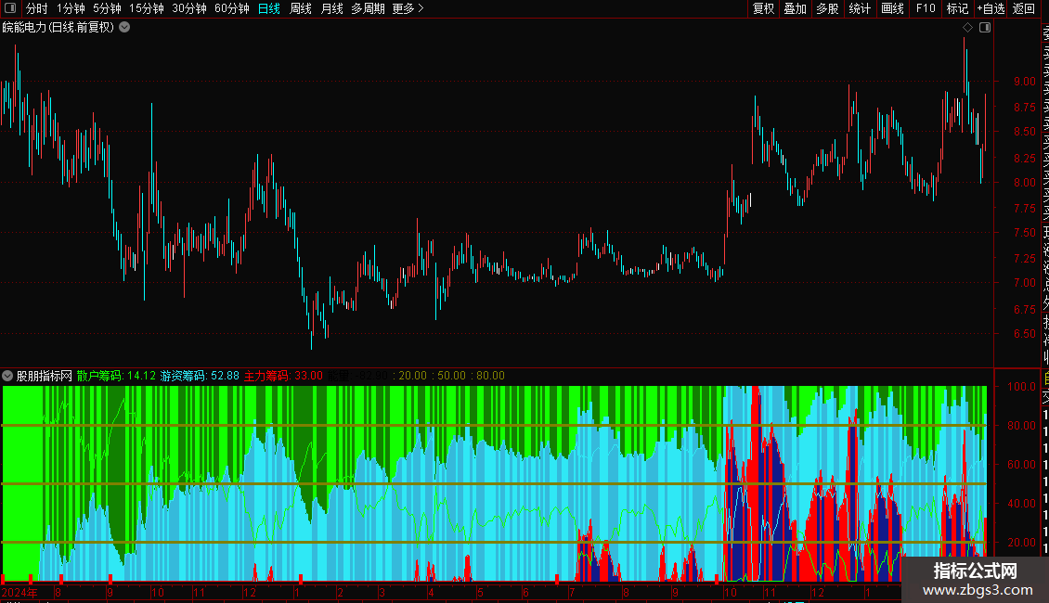Open the 多股 multi-stock view
Screen dimensions: 1049x603
point(827,8)
